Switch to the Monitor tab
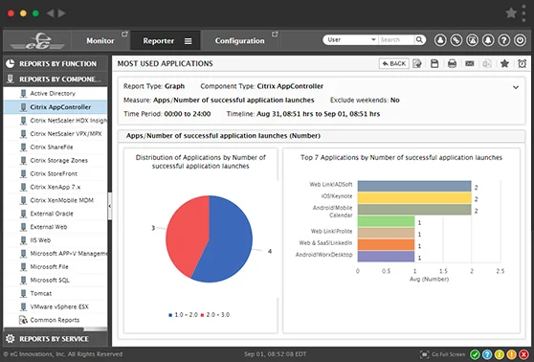Image resolution: width=534 pixels, height=362 pixels. click(100, 40)
